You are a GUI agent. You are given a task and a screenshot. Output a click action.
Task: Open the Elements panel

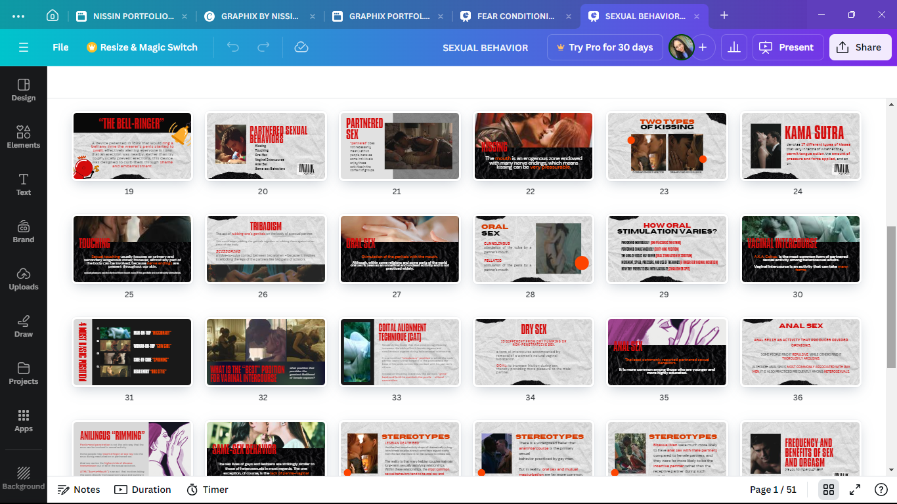point(24,137)
